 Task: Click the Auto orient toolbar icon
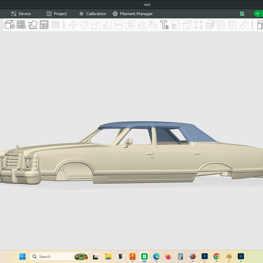33,24
